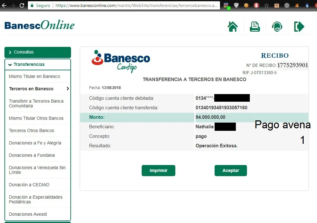Screen dimensions: 317x223
Task: Click arrow next to Terceros en Banesco
Action: pos(68,88)
